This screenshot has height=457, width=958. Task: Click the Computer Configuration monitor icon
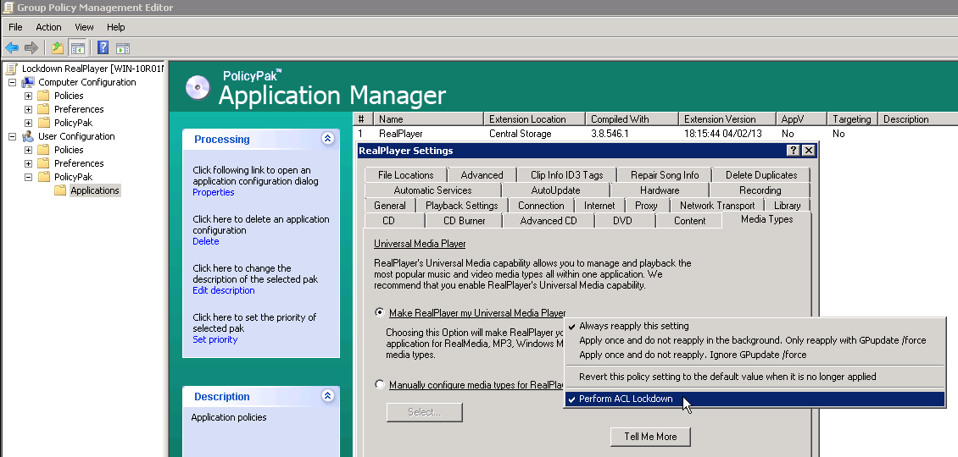click(x=28, y=82)
